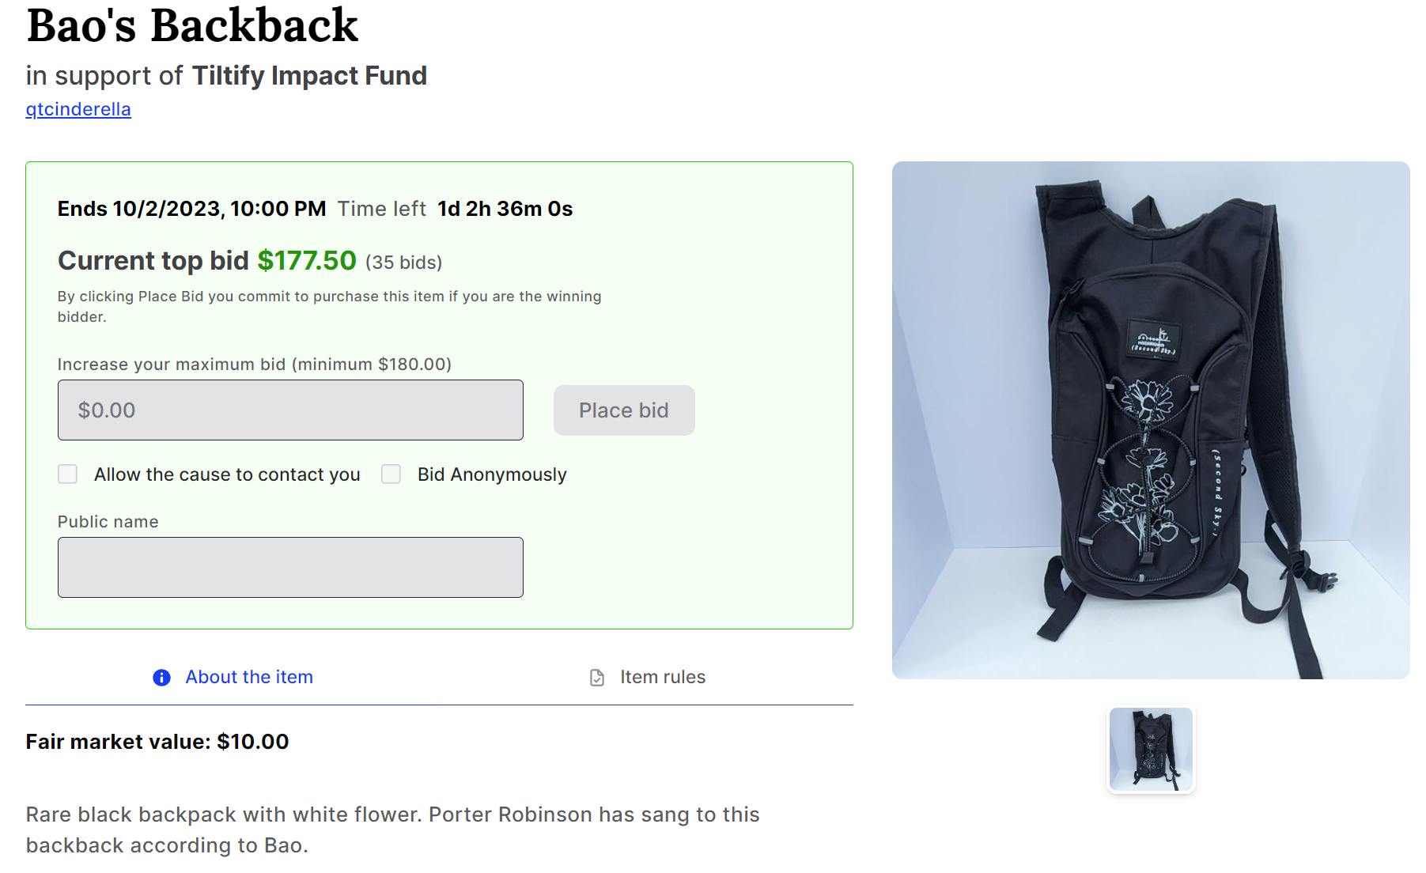Enable the Bid Anonymously checkbox
This screenshot has width=1426, height=873.
(391, 474)
